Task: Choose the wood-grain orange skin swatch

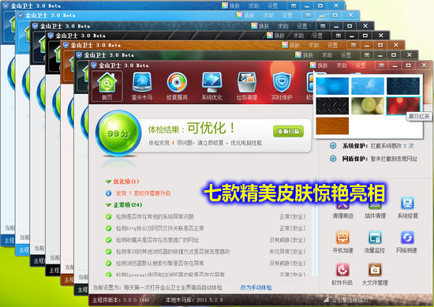Action: (x=332, y=125)
